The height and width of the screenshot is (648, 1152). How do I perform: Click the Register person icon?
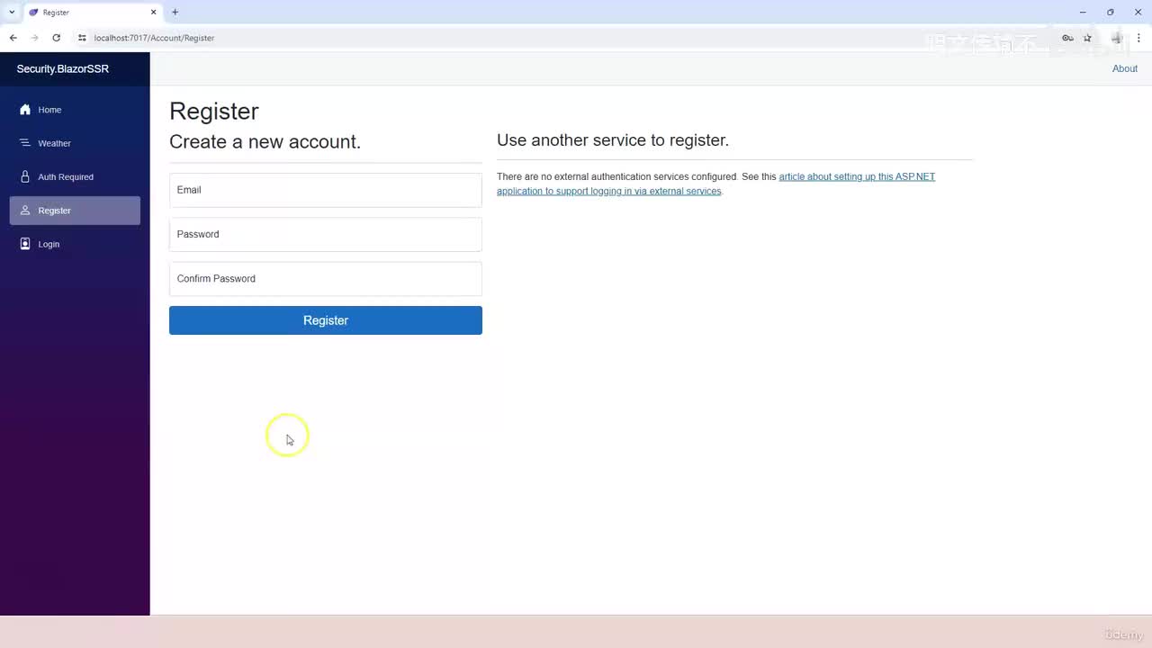[x=25, y=211]
